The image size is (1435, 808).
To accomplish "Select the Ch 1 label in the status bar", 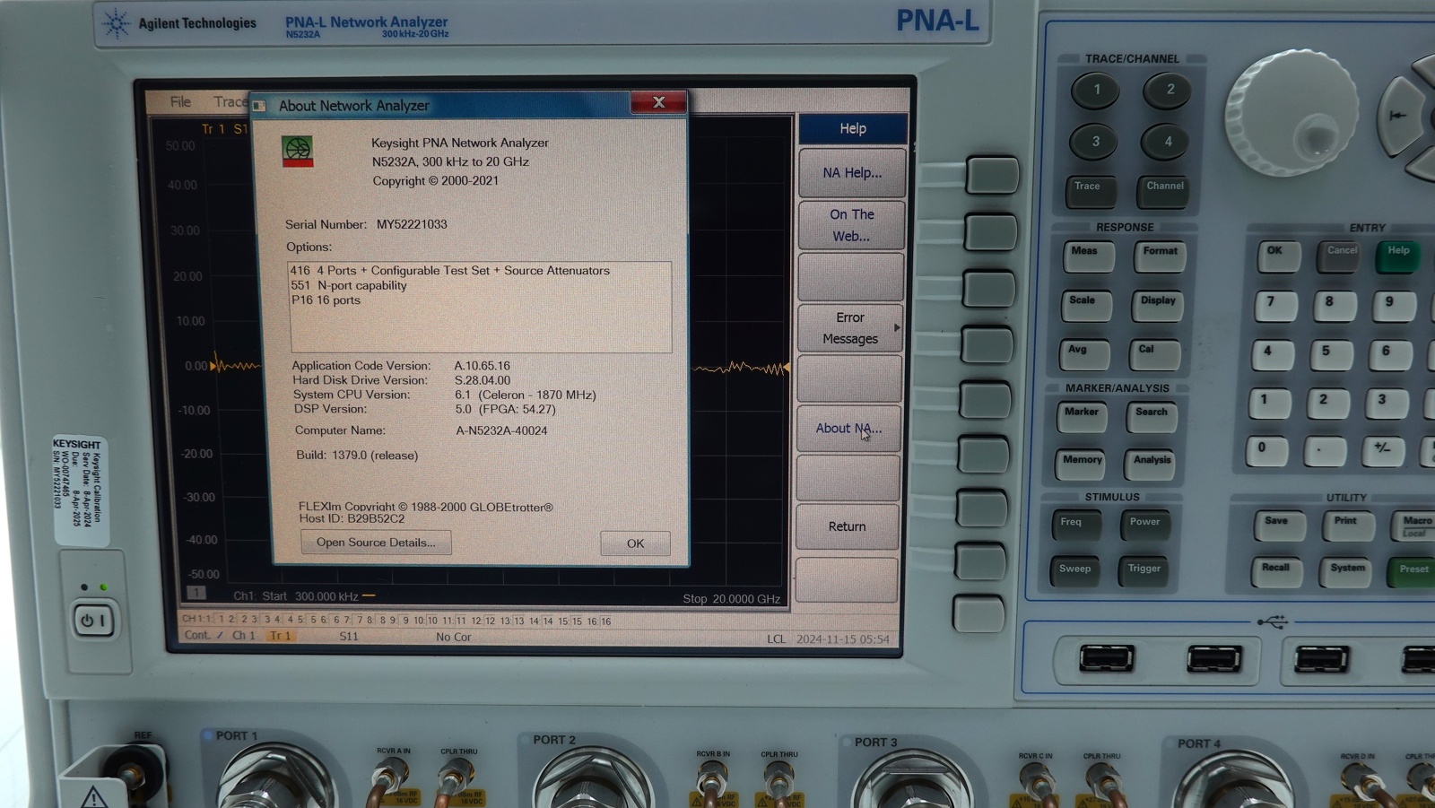I will pos(242,636).
